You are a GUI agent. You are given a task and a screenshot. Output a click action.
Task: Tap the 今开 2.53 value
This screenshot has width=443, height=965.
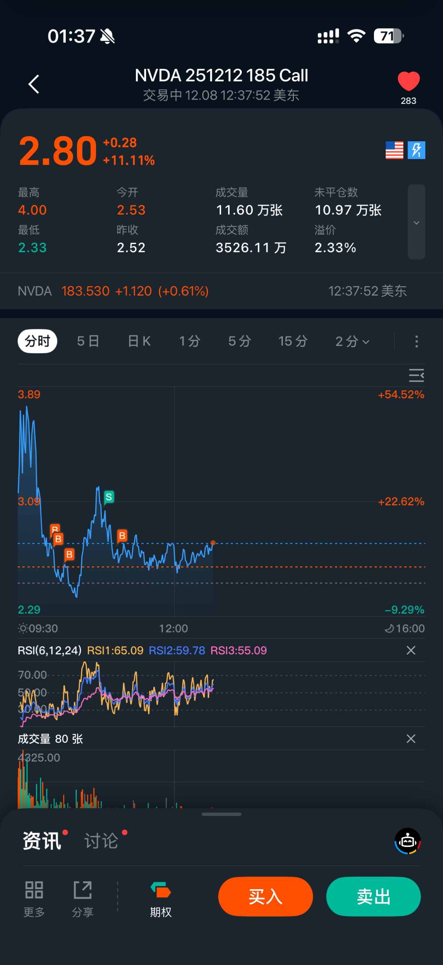pyautogui.click(x=131, y=210)
